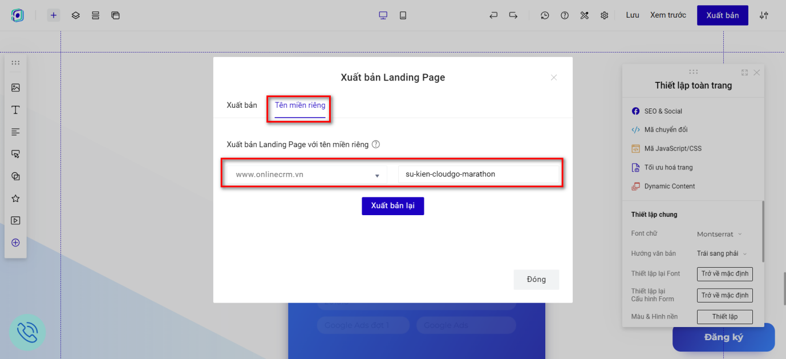This screenshot has width=786, height=359.
Task: Select the image element tool in left sidebar
Action: [15, 88]
